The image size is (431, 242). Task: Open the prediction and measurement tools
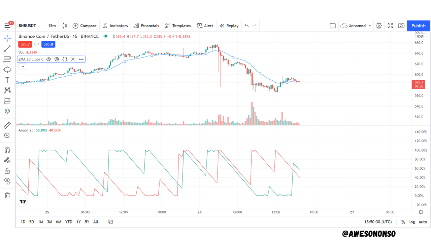7,100
